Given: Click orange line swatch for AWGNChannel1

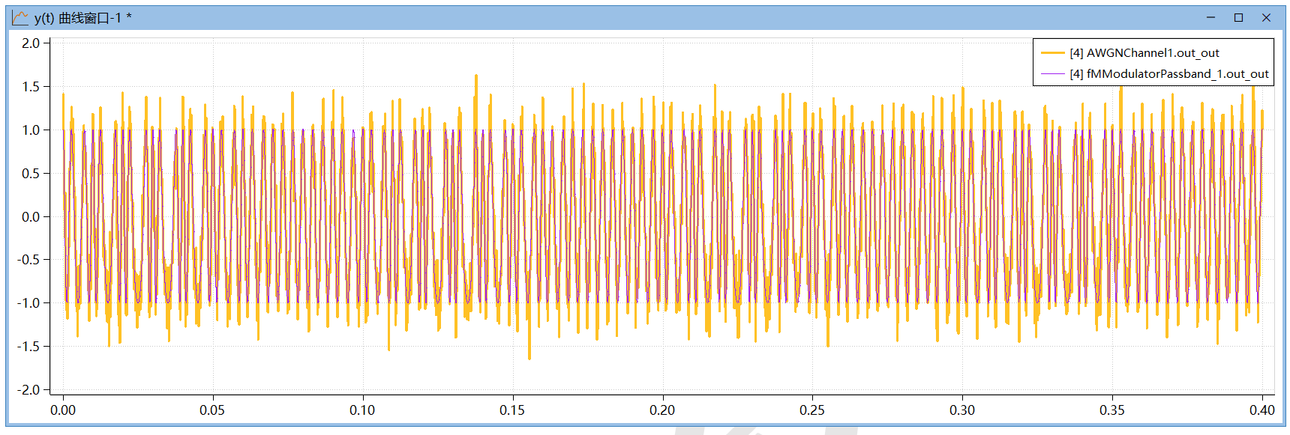Looking at the screenshot, I should (x=1052, y=53).
